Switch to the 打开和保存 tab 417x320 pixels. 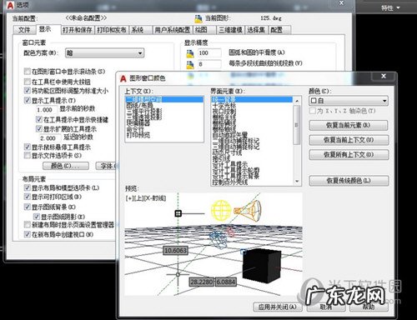coord(78,30)
